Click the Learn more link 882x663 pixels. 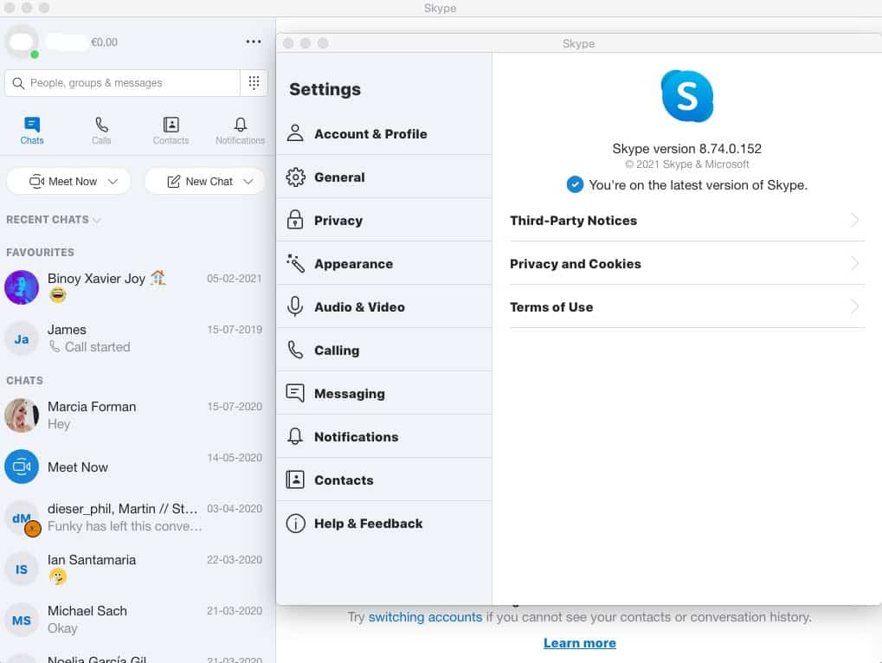tap(579, 643)
